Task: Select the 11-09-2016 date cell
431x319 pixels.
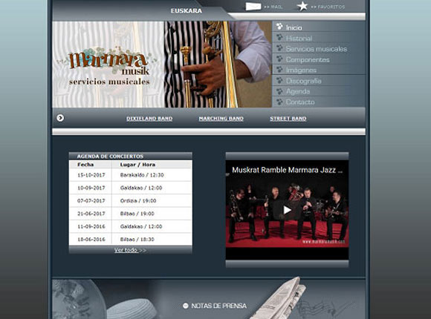Action: [91, 227]
